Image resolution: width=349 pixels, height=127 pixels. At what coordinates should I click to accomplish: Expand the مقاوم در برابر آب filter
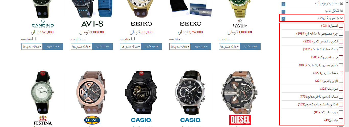point(283,4)
